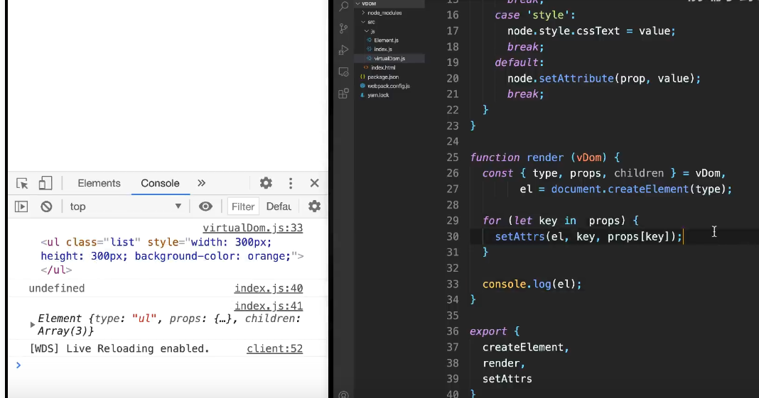The width and height of the screenshot is (759, 398).
Task: Click the 'undefined' console log entry
Action: 57,288
